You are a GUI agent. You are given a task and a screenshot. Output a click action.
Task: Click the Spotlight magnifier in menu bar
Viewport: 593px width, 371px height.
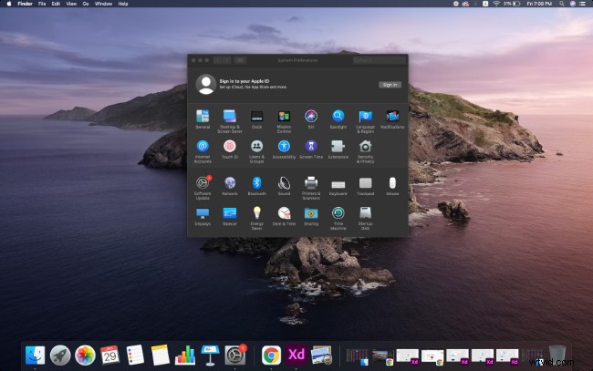[562, 4]
